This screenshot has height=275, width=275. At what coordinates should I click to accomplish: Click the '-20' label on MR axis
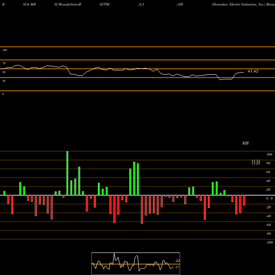(268, 207)
